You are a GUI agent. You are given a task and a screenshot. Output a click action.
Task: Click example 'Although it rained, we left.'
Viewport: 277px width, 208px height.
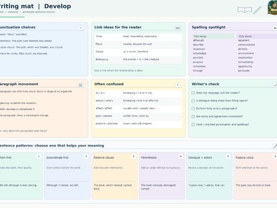point(63,185)
